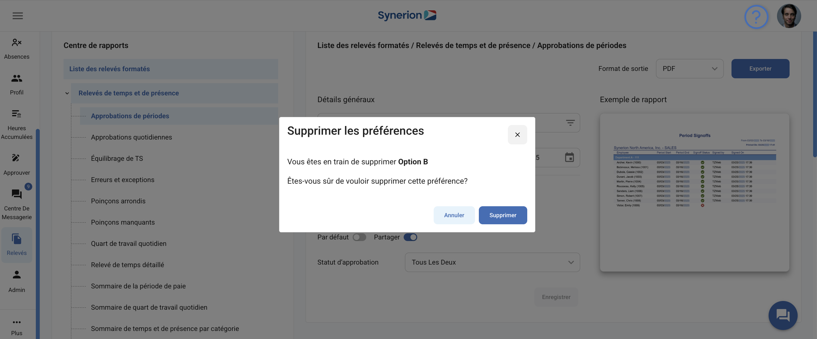
Task: Collapse Relevés de temps et de présence
Action: coord(67,93)
